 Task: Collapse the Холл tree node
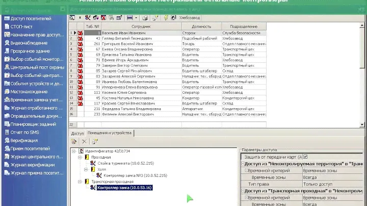coord(86,169)
